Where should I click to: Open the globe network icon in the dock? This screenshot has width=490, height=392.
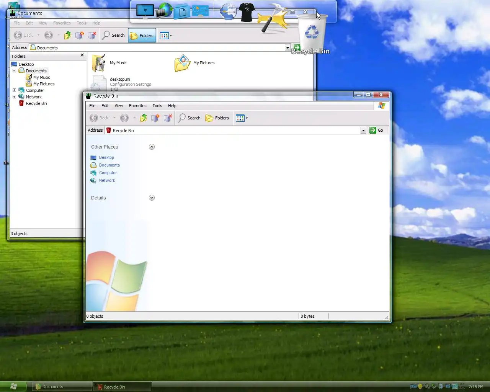(x=165, y=10)
